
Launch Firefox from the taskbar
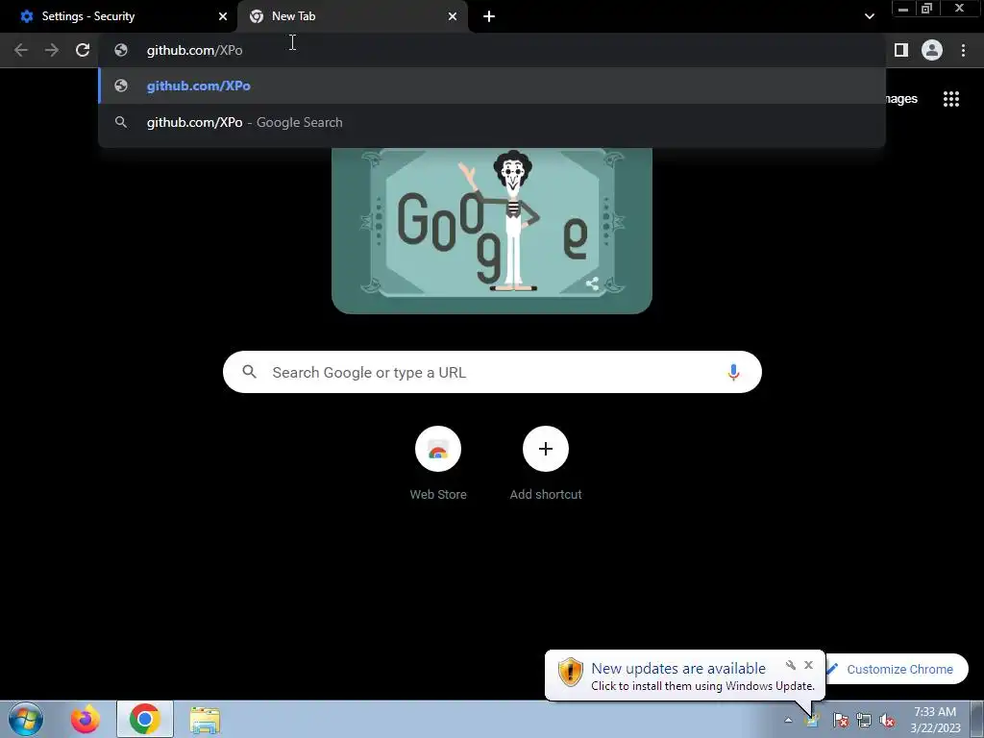pyautogui.click(x=85, y=719)
